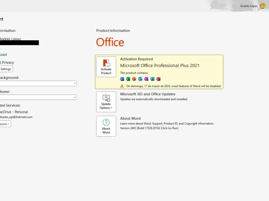Click the 'This product contains' label
The width and height of the screenshot is (269, 201).
134,73
